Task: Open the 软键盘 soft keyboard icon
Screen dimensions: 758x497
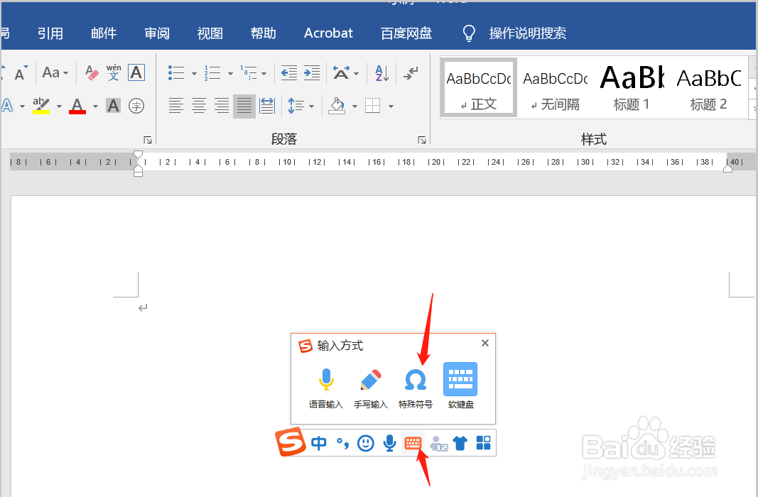Action: pyautogui.click(x=460, y=379)
